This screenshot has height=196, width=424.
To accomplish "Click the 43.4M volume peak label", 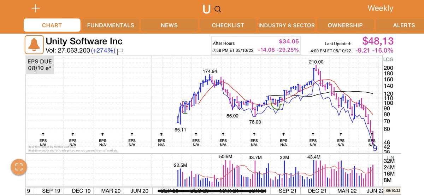I will [x=314, y=157].
